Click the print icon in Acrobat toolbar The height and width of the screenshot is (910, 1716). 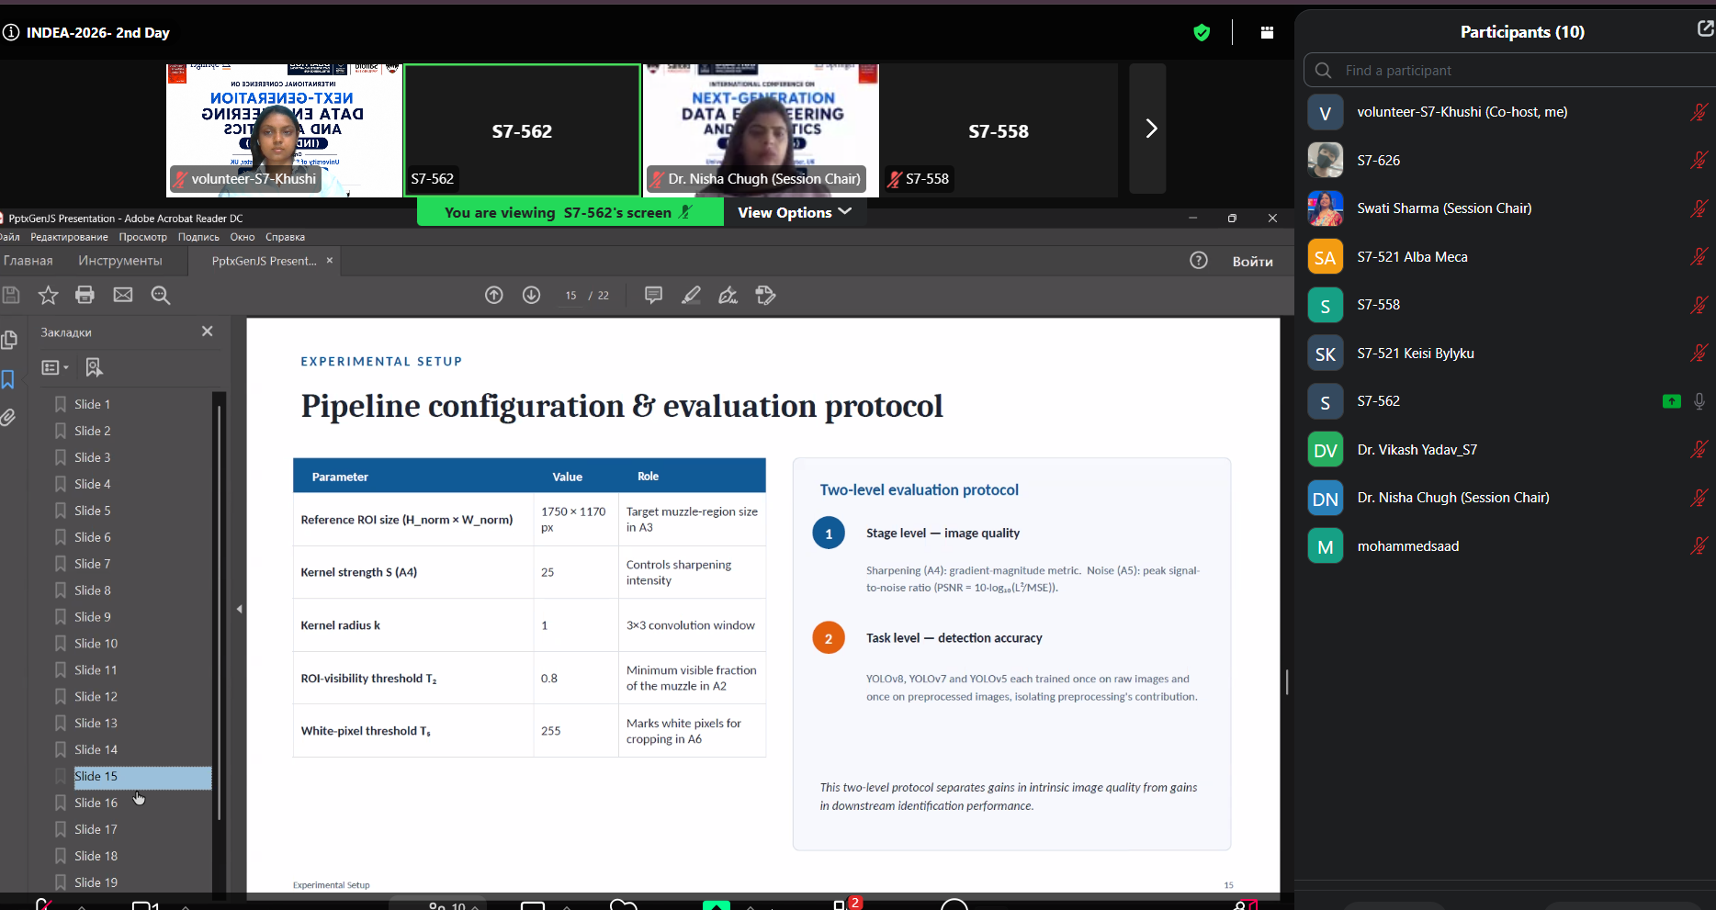click(x=85, y=295)
